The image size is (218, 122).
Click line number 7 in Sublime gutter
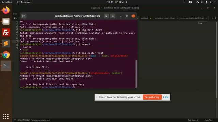tap(17, 41)
